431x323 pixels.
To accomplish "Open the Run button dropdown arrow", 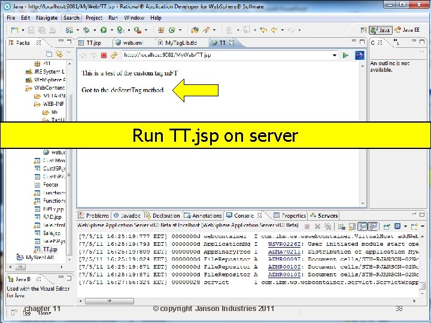I will point(111,30).
